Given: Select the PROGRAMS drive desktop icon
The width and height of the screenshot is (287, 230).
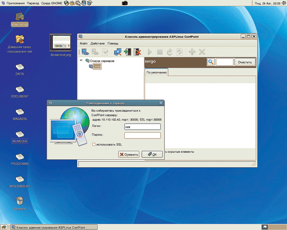Looking at the screenshot, I should [20, 159].
